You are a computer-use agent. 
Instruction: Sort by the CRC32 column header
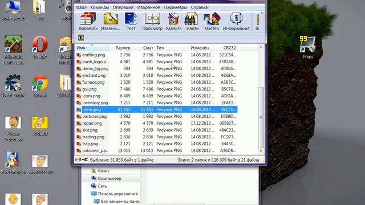[x=229, y=48]
